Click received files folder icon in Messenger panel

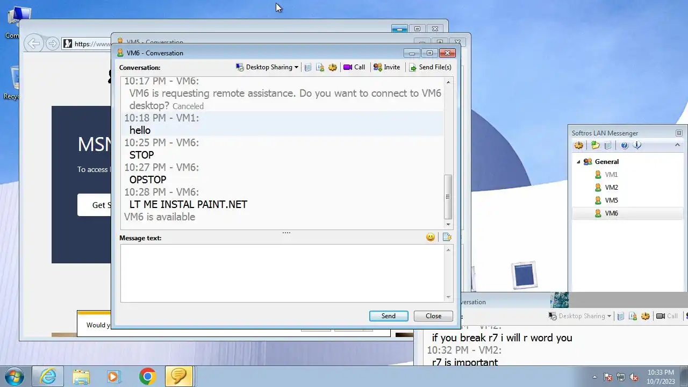pos(596,145)
